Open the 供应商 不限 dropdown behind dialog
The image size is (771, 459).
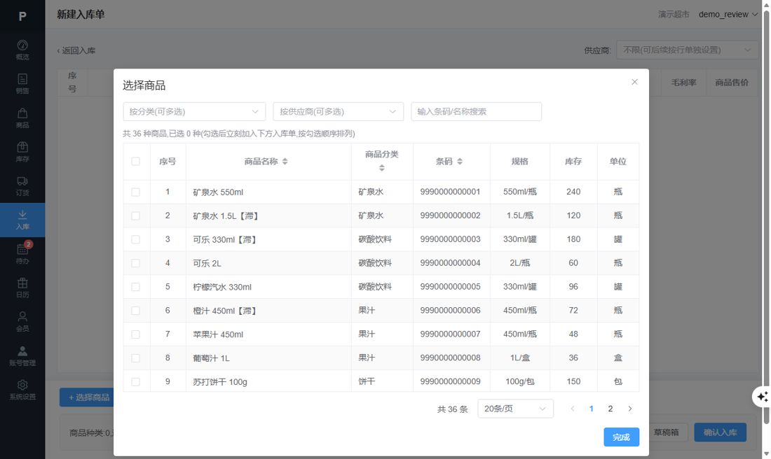687,50
